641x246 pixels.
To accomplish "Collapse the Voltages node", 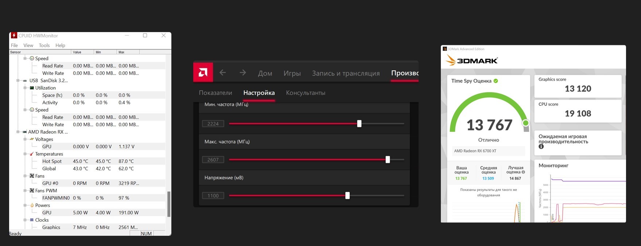I will click(25, 139).
